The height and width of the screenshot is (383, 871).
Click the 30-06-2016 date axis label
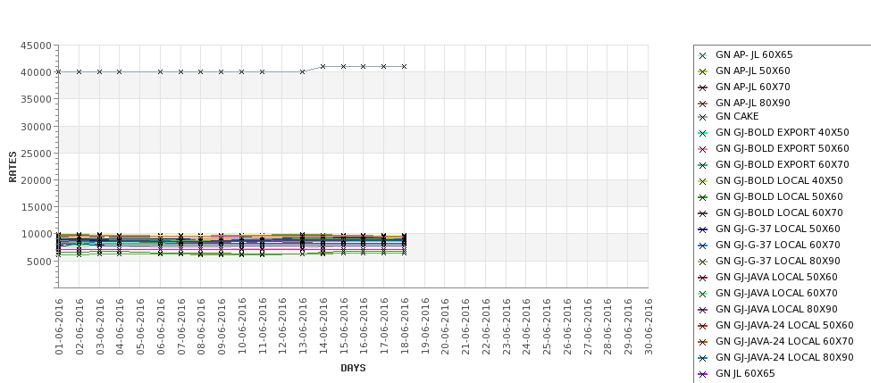point(649,327)
